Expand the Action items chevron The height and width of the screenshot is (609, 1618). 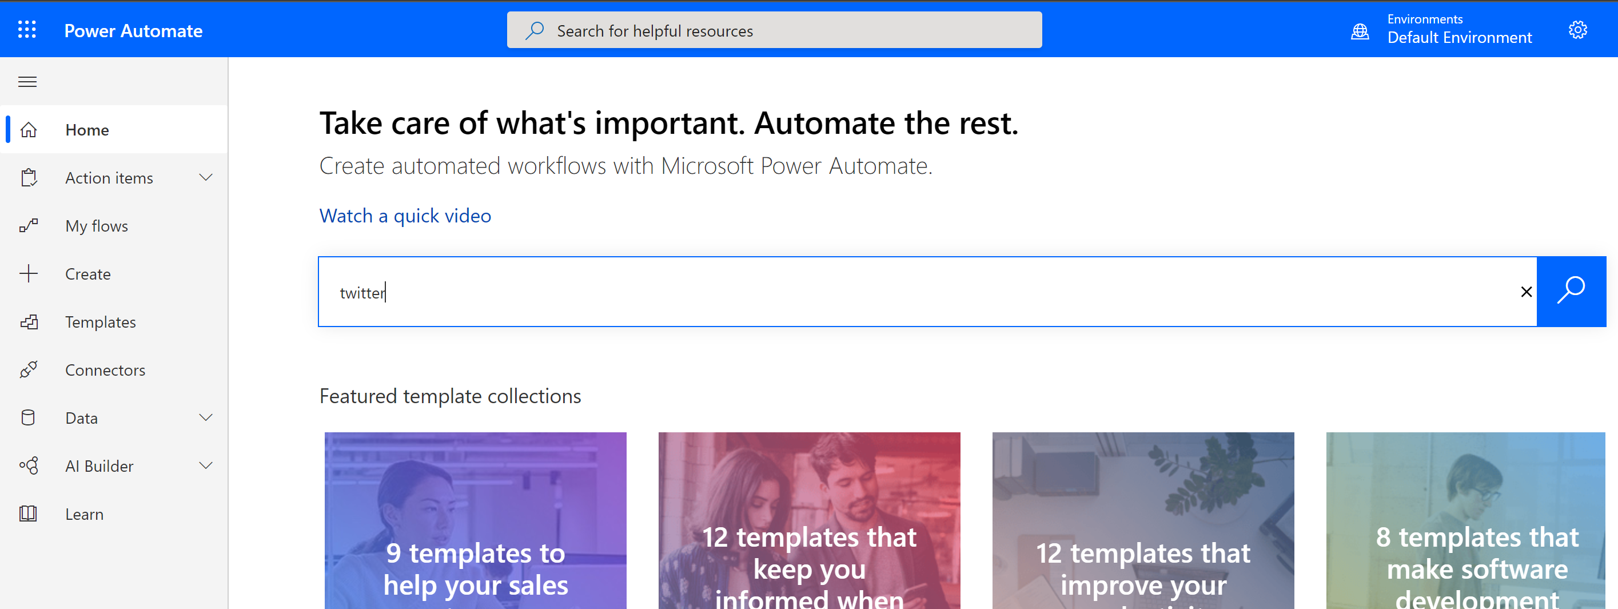205,177
